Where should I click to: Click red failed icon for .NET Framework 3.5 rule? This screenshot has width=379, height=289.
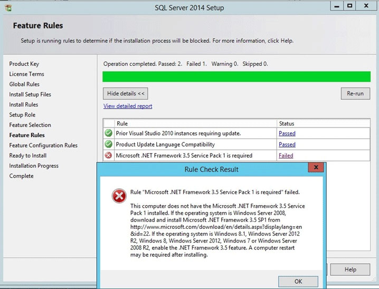[109, 155]
